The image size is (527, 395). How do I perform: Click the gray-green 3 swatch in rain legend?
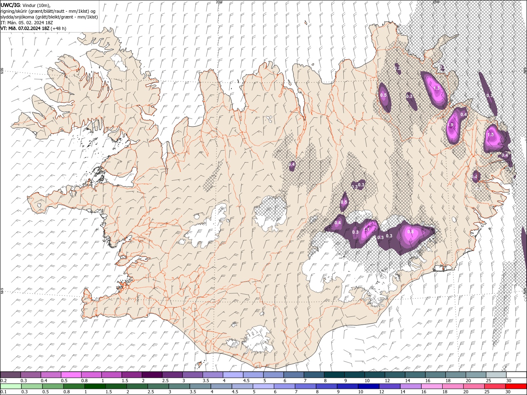(x=179, y=386)
